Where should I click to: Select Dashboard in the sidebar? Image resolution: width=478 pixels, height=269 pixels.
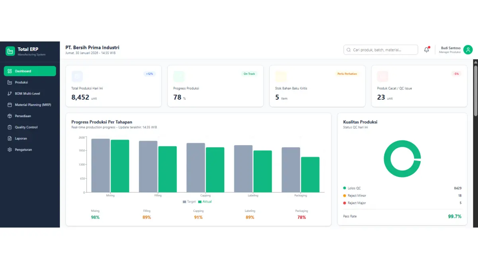point(30,71)
